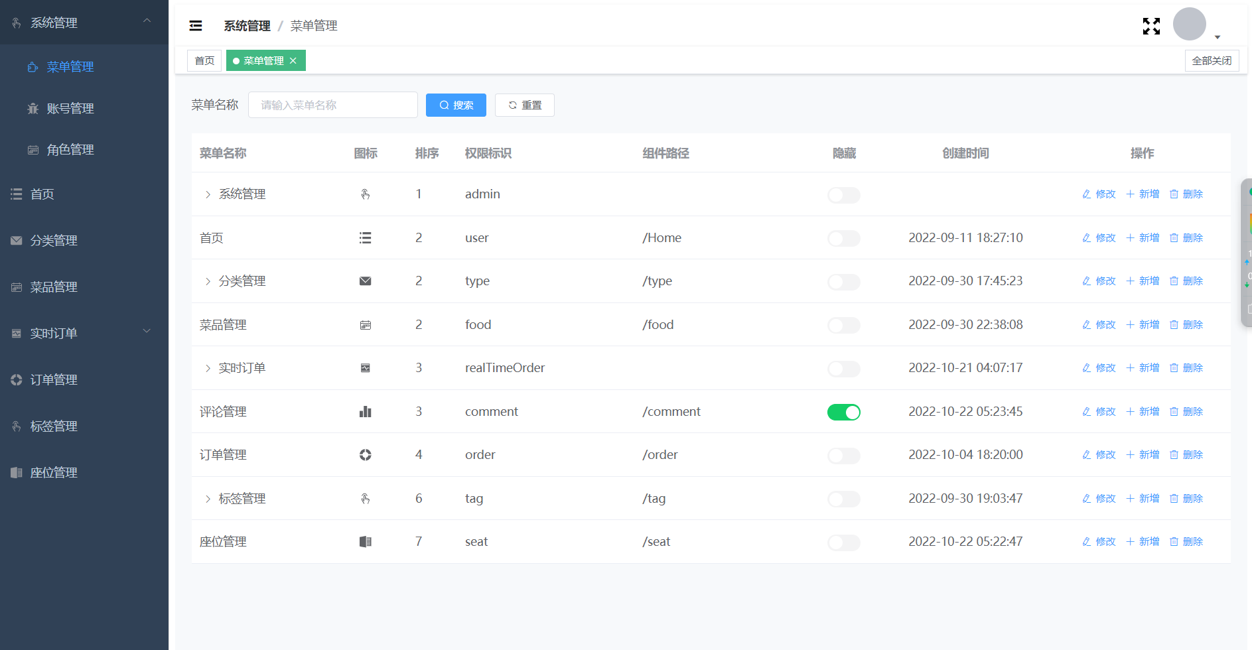
Task: Open the user avatar menu
Action: [x=1190, y=25]
